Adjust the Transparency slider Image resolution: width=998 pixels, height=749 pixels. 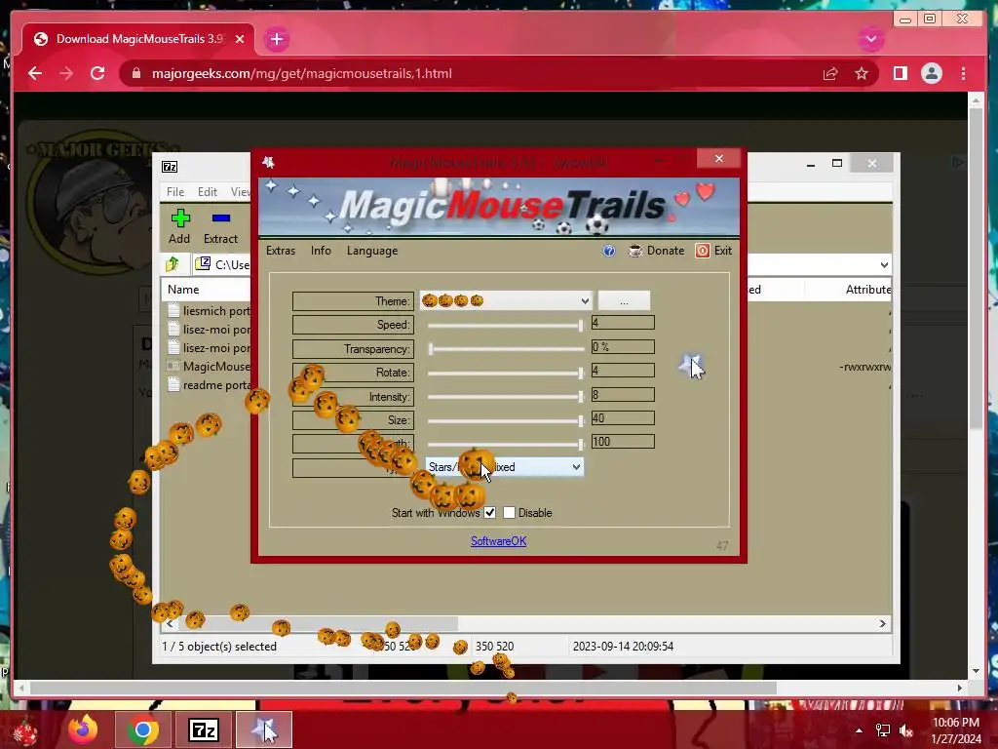point(506,349)
